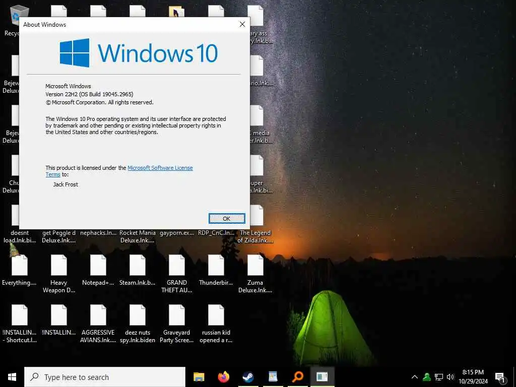Select the Heavy Weapon D... desktop icon
Viewport: 516px width, 387px height.
pos(59,274)
